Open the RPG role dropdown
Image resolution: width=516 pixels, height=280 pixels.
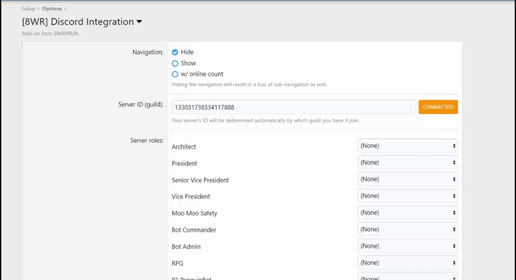(408, 263)
